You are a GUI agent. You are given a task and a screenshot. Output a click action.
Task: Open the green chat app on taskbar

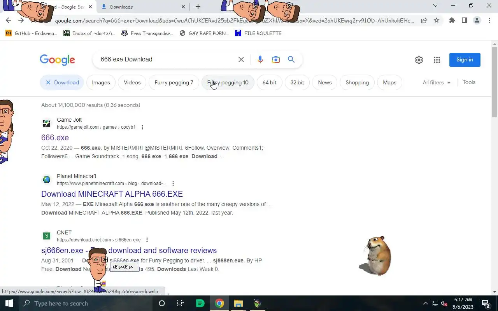click(x=200, y=303)
